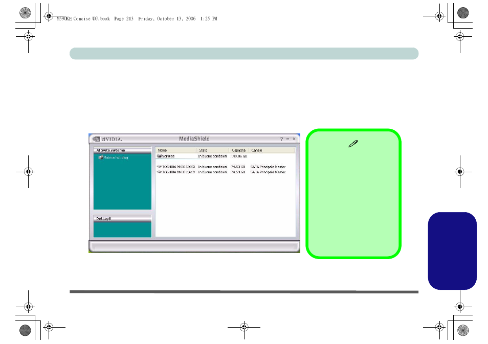The image size is (488, 344).
Task: Click the second TOSHIBA MK8032GSX disk icon
Action: (x=159, y=172)
